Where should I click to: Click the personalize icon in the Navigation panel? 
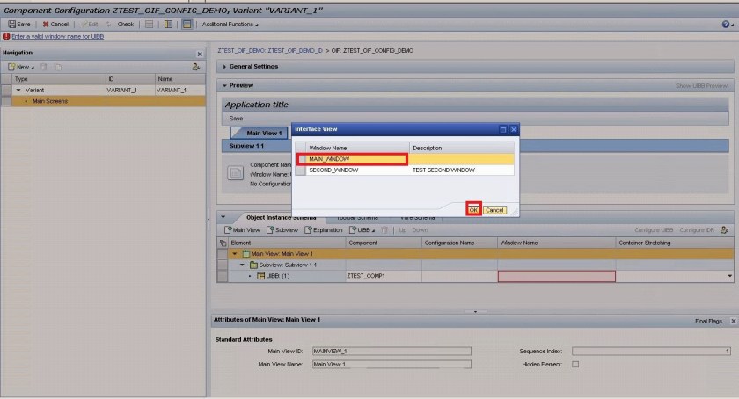pyautogui.click(x=196, y=67)
